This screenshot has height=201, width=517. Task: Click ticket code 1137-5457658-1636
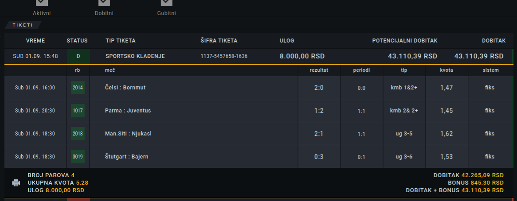coord(224,56)
